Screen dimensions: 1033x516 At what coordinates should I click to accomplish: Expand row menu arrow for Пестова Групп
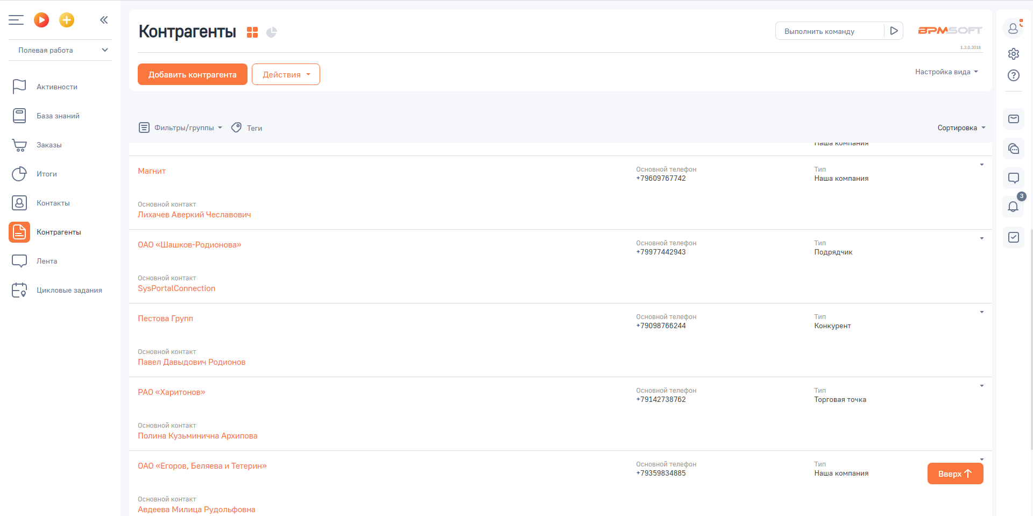982,312
